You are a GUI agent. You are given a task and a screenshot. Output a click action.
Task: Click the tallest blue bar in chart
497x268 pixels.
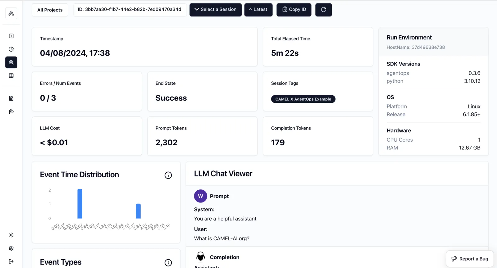(x=80, y=204)
